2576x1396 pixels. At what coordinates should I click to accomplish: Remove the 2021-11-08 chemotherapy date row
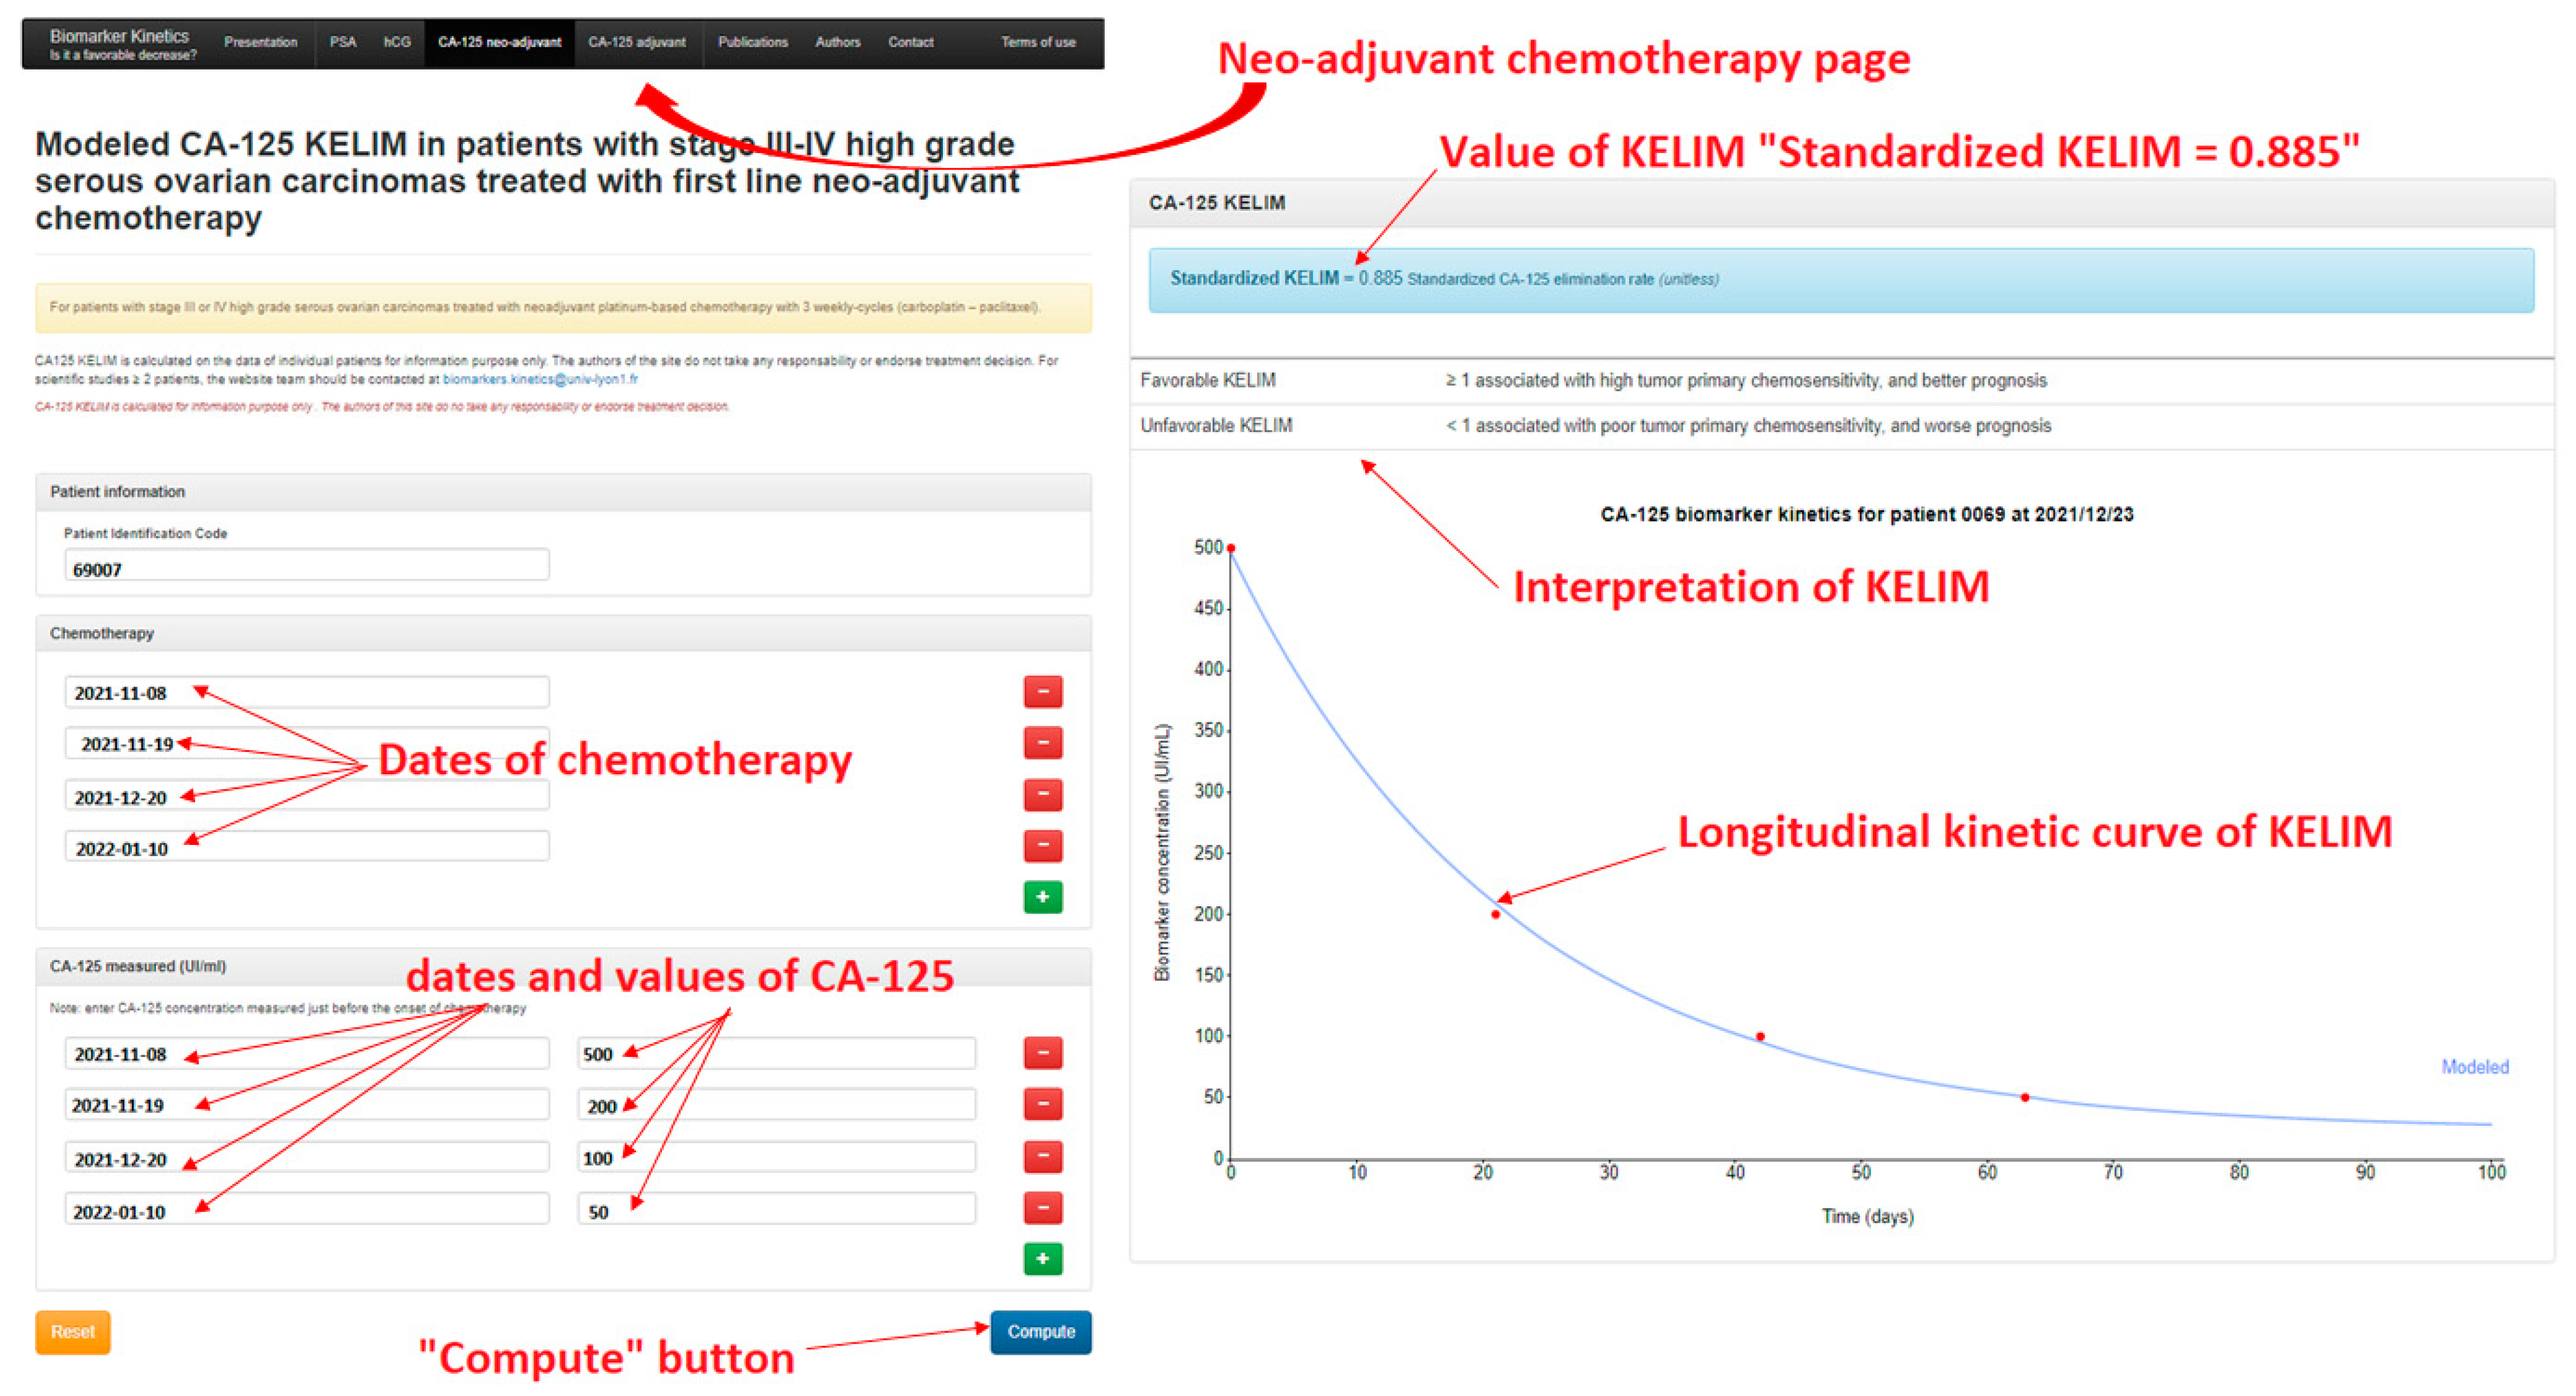tap(1042, 691)
